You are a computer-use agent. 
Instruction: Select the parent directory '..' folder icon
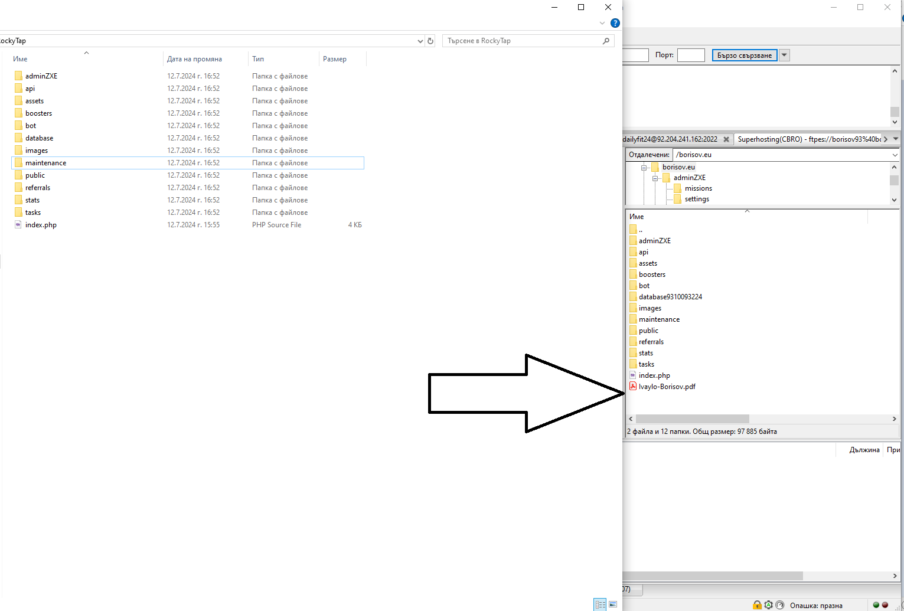tap(633, 230)
